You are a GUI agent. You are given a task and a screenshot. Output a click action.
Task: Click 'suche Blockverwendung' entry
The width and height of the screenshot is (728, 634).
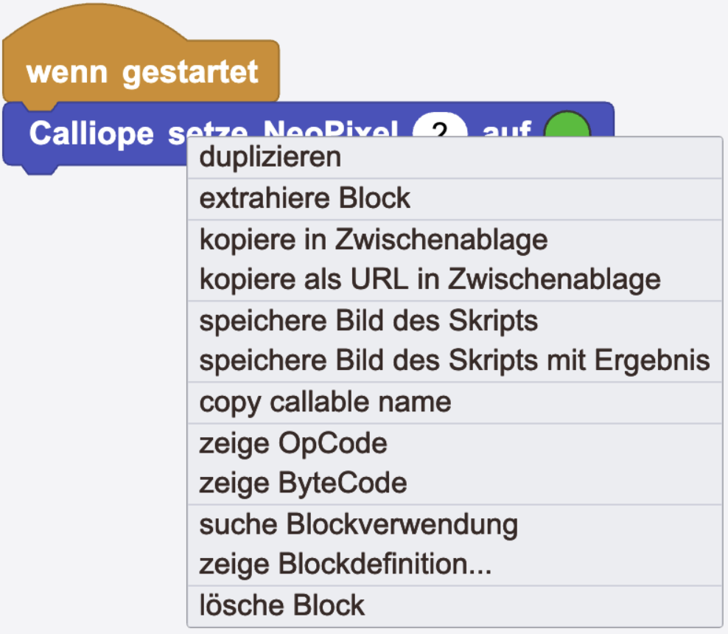coord(358,525)
